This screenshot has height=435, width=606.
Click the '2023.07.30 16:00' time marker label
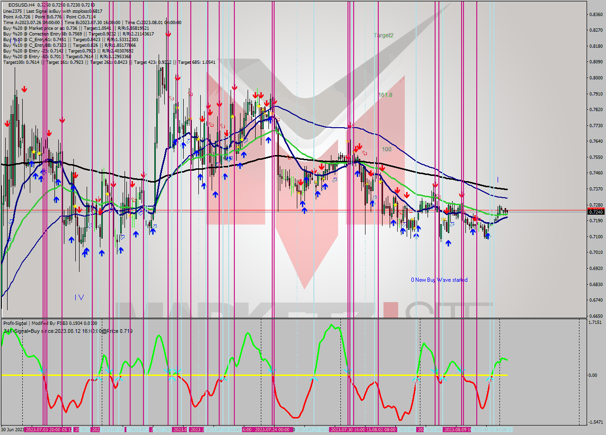click(348, 429)
